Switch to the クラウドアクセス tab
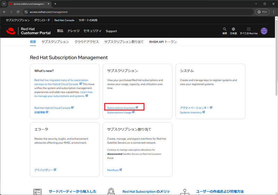 point(87,42)
